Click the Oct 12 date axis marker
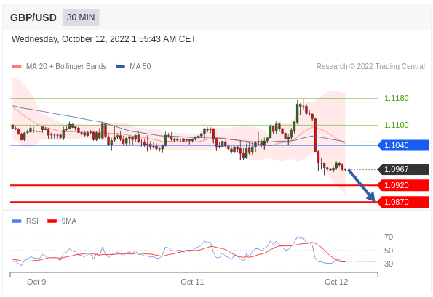Screen dimensions: 433x297 (x=336, y=282)
